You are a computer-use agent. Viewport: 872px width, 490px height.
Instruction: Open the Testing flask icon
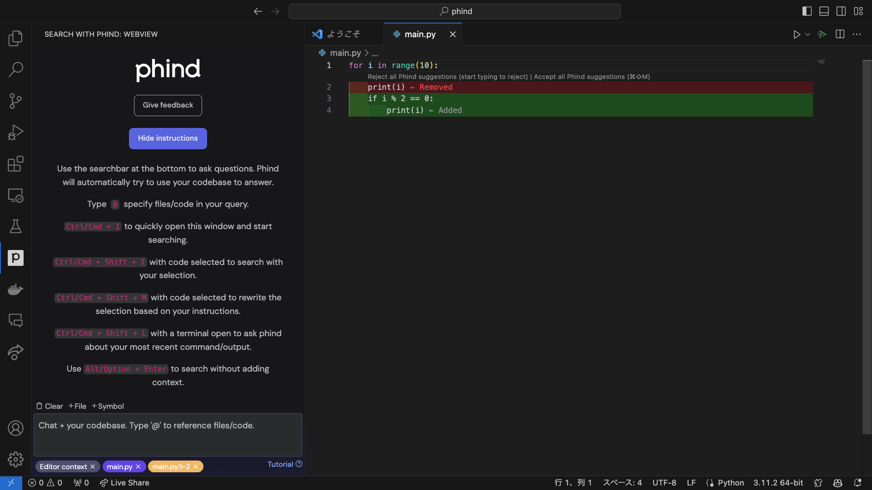[15, 226]
